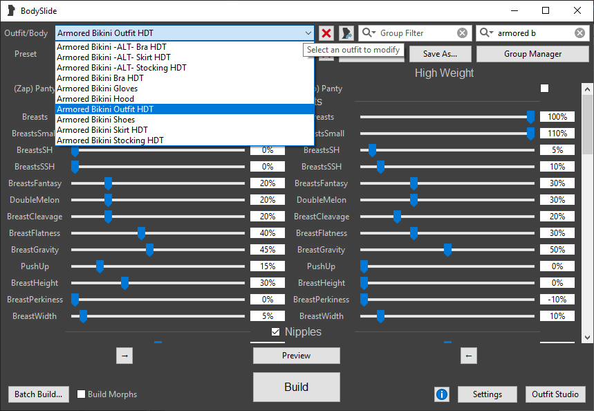Click the Group Filter input field

416,33
